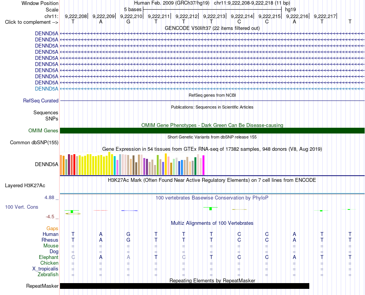Click base G in the Rhesus row
The width and height of the screenshot is (365, 295).
click(128, 240)
